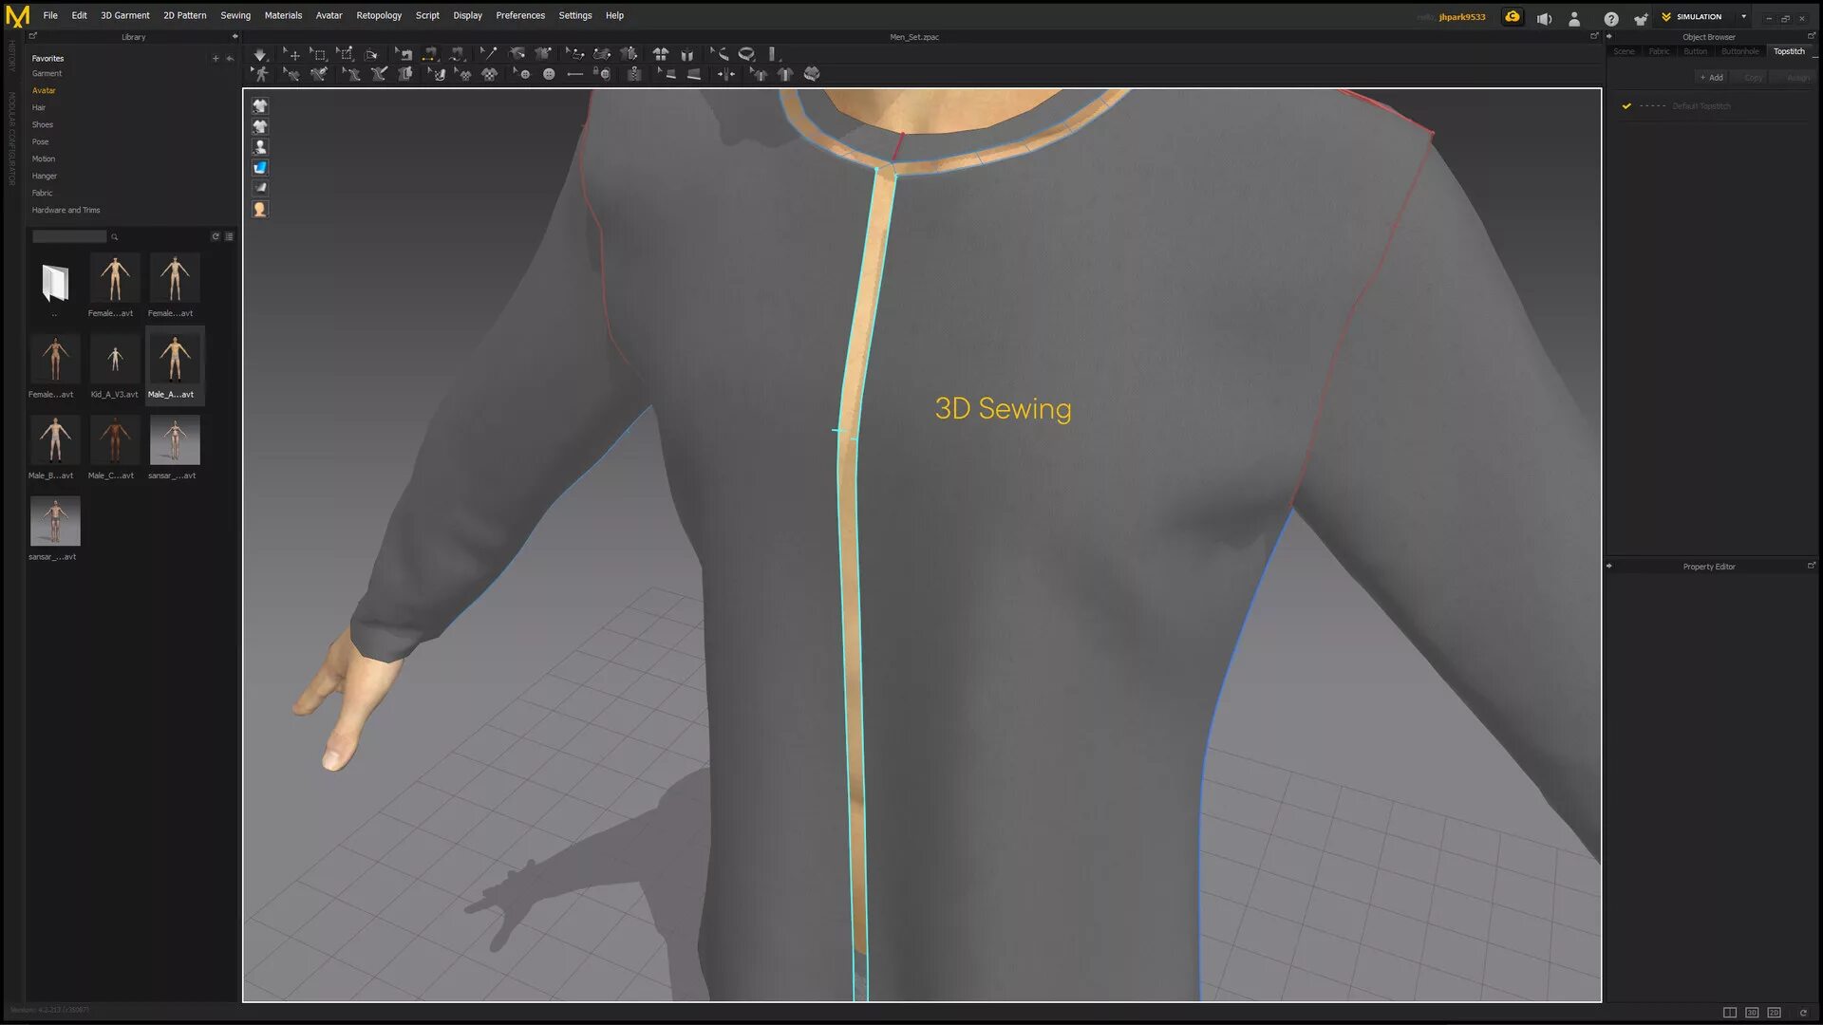
Task: Toggle Show 3D Garment visibility
Action: pos(260,106)
